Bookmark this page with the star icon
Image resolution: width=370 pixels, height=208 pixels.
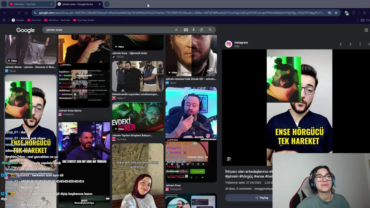point(336,13)
